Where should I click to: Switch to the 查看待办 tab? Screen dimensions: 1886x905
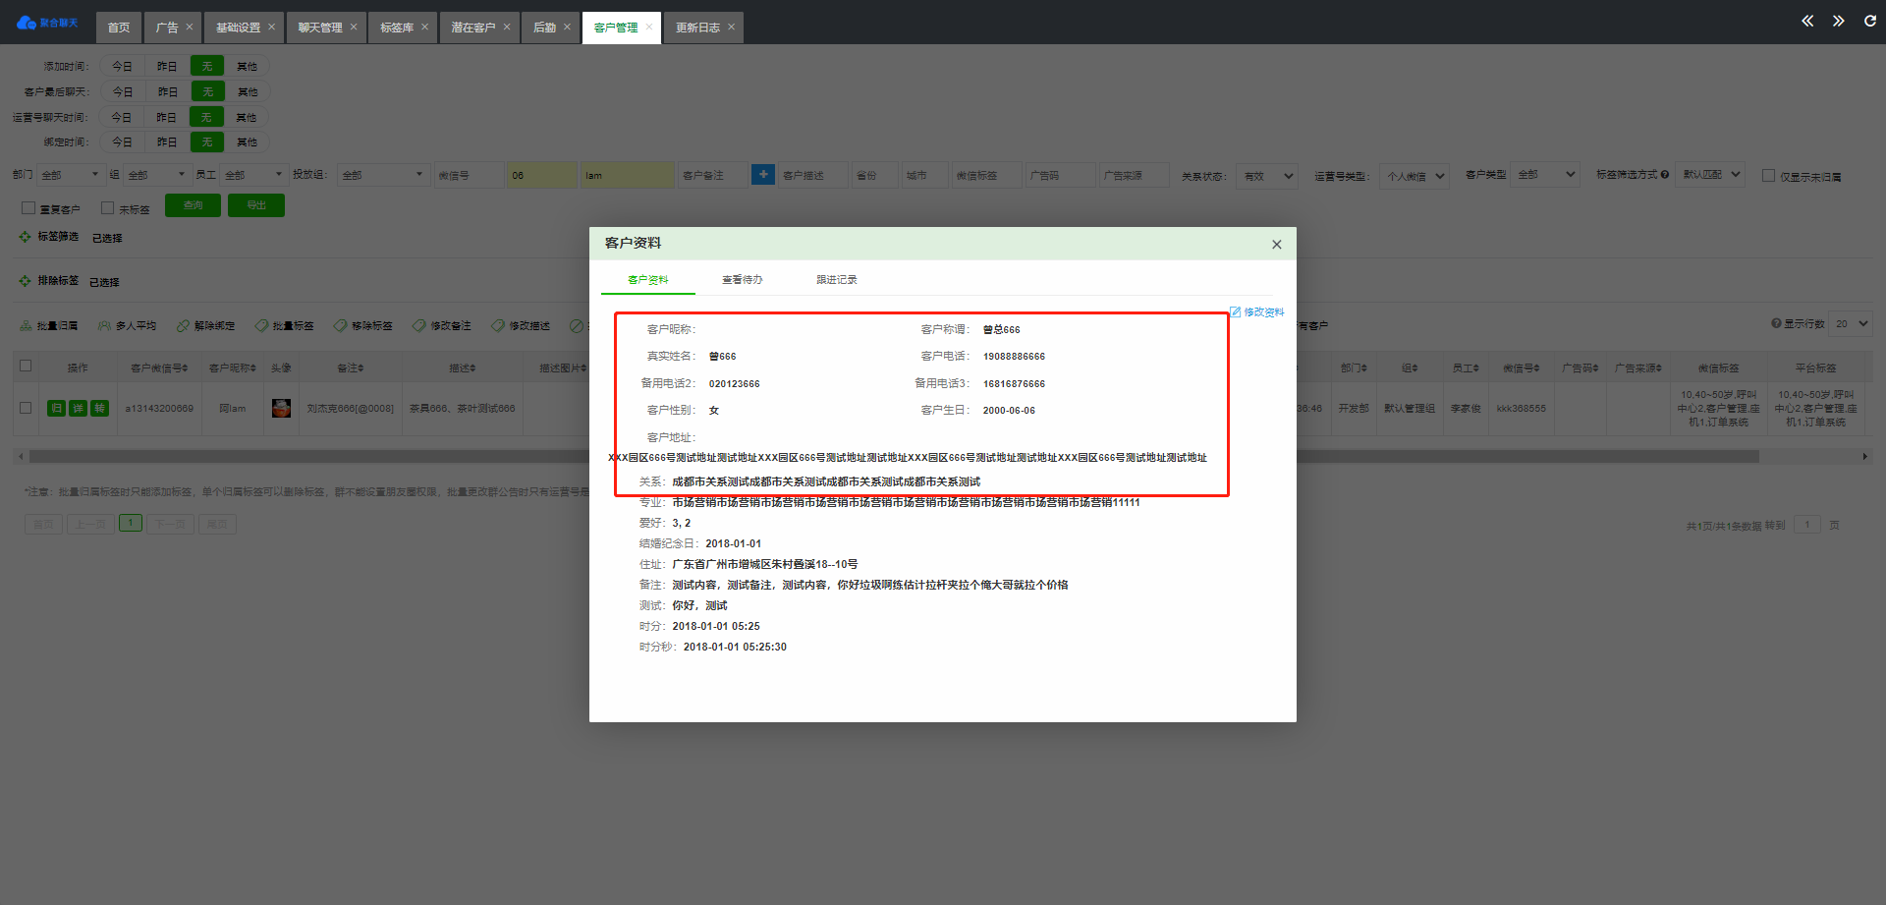(x=742, y=280)
